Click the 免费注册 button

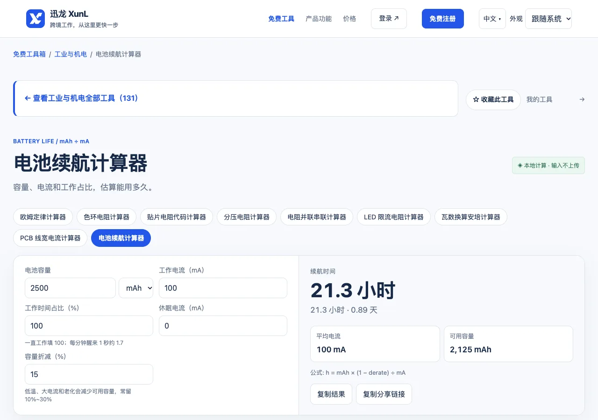point(443,19)
